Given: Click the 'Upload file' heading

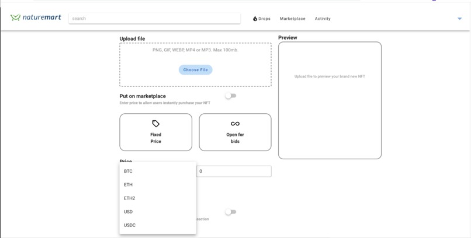Looking at the screenshot, I should click(x=132, y=38).
